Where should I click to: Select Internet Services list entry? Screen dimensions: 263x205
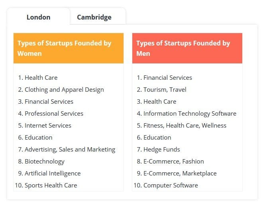[x=48, y=126]
